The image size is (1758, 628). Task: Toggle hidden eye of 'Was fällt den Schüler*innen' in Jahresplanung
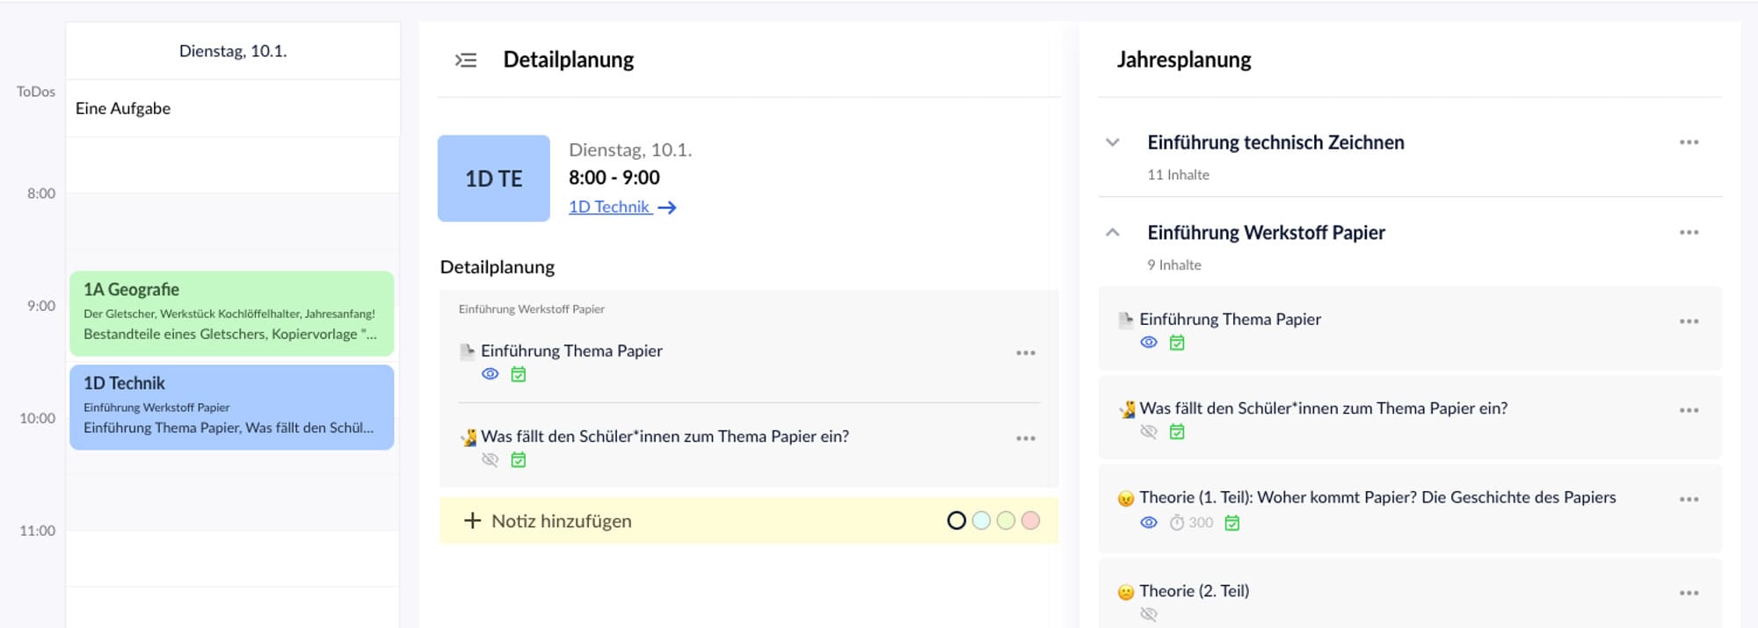(1149, 431)
